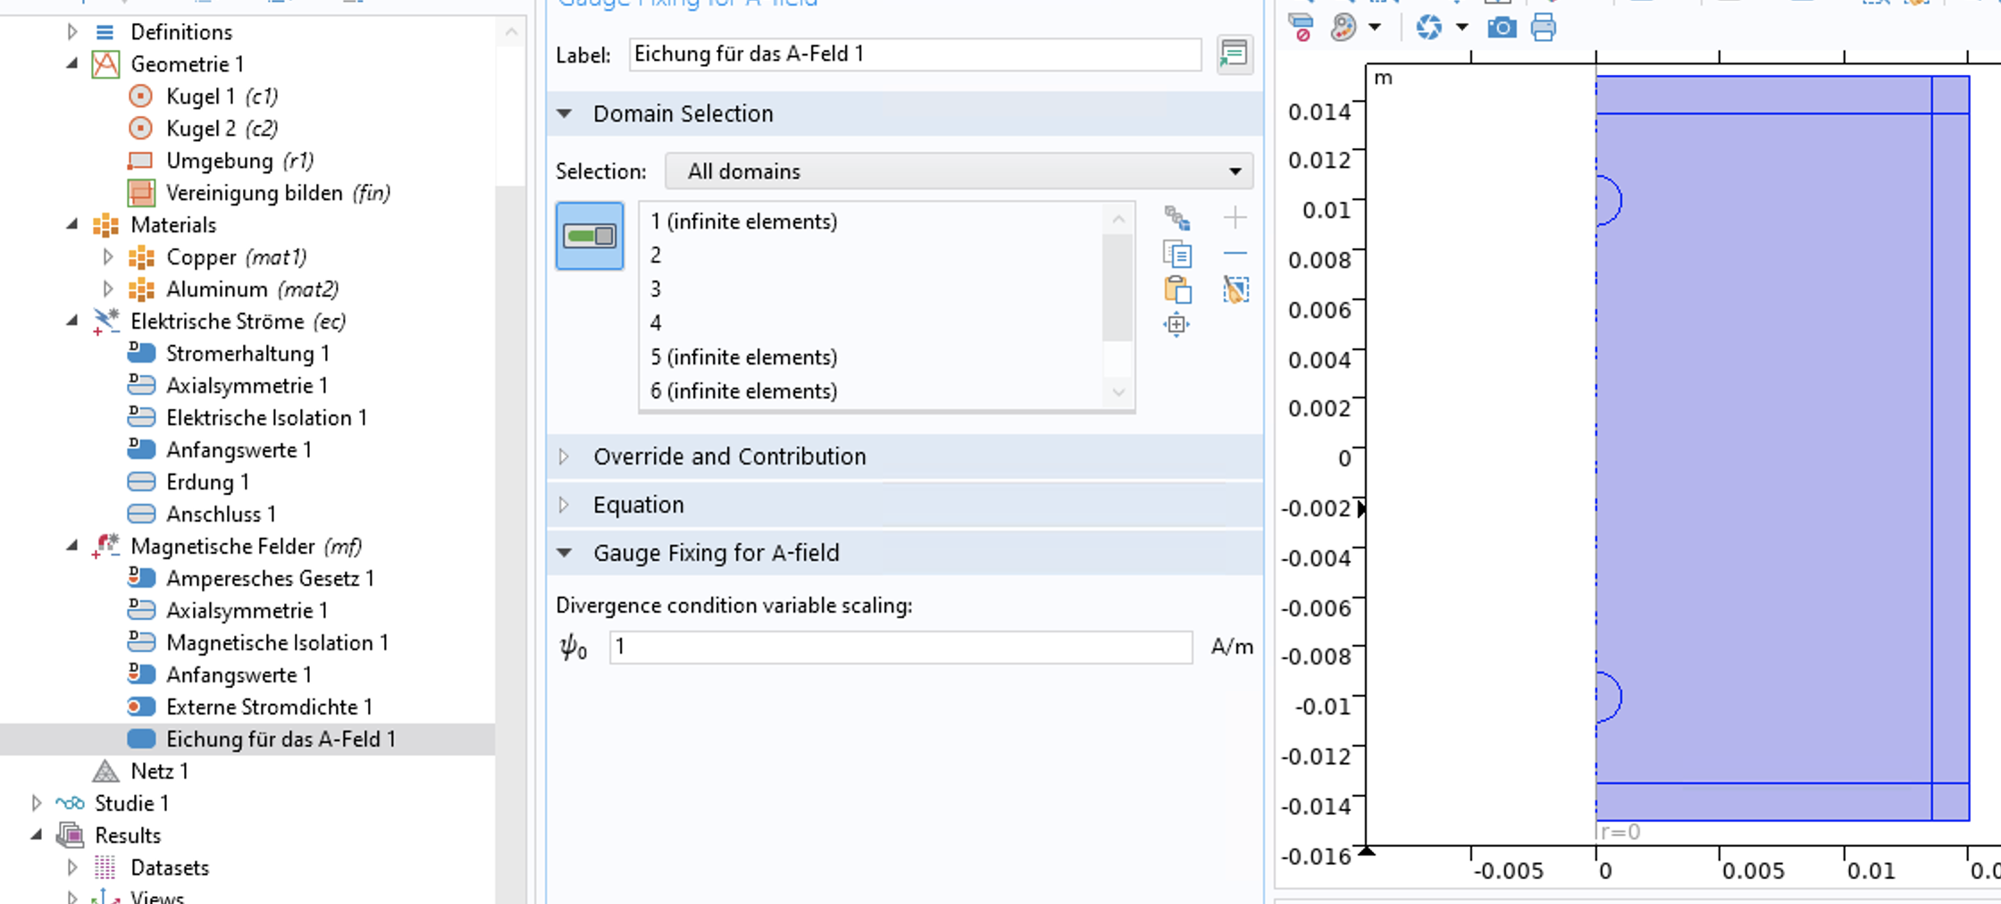Image resolution: width=2001 pixels, height=904 pixels.
Task: Click the remove from selection minus icon
Action: pyautogui.click(x=1235, y=255)
